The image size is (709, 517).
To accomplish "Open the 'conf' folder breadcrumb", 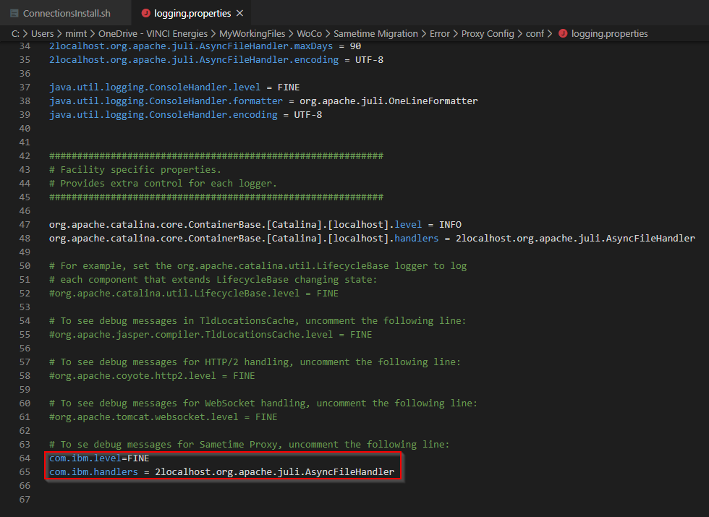I will pos(535,33).
